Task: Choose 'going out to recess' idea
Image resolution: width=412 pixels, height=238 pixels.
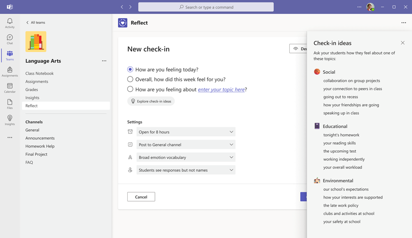Action: tap(341, 97)
